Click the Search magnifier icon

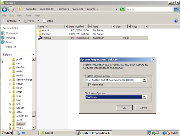point(176,9)
